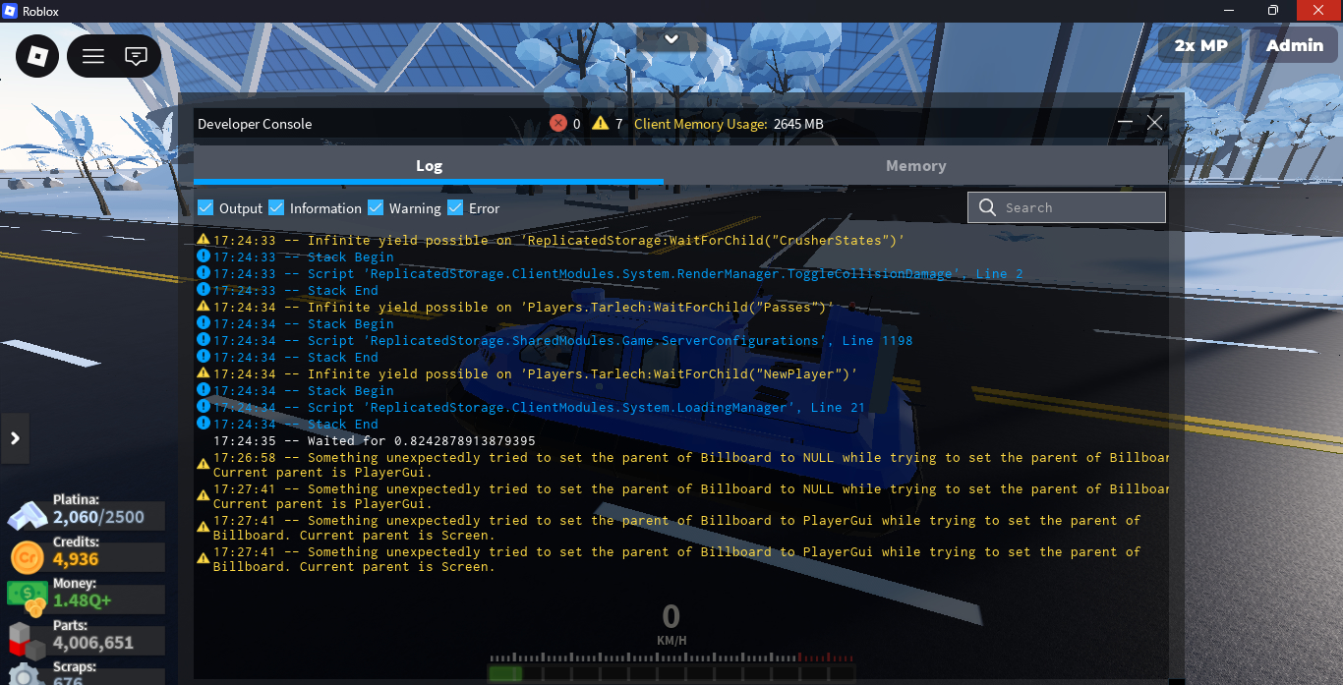Uncheck the Output filter checkbox
This screenshot has height=685, width=1343.
205,207
